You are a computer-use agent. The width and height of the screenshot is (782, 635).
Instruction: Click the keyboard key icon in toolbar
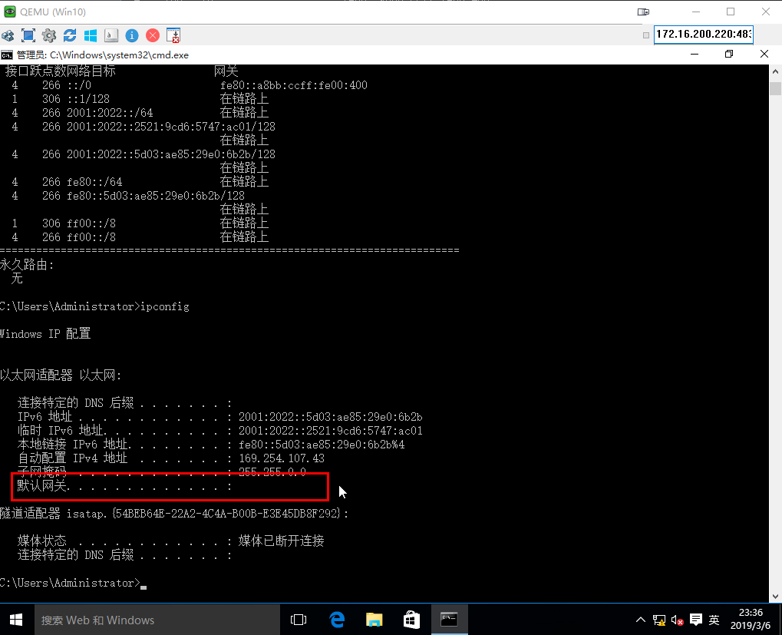(111, 35)
